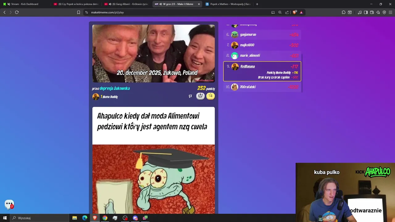The image size is (395, 222).
Task: Close the Make it Meme tab
Action: tap(199, 4)
